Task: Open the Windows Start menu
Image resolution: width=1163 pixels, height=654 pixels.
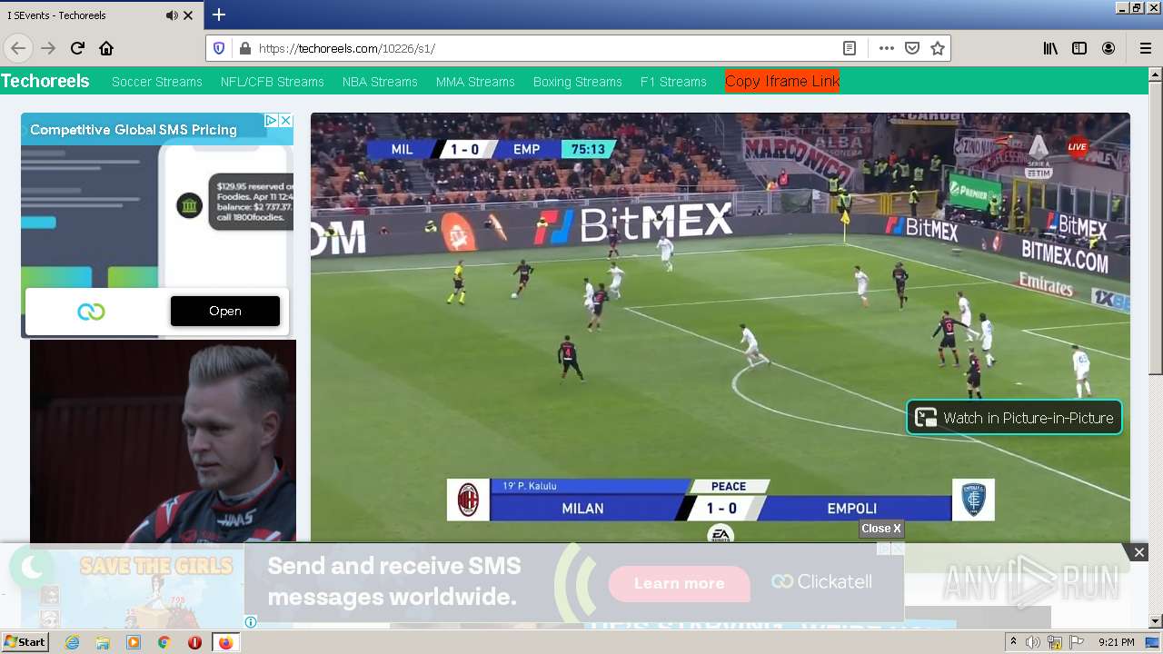Action: pyautogui.click(x=25, y=642)
